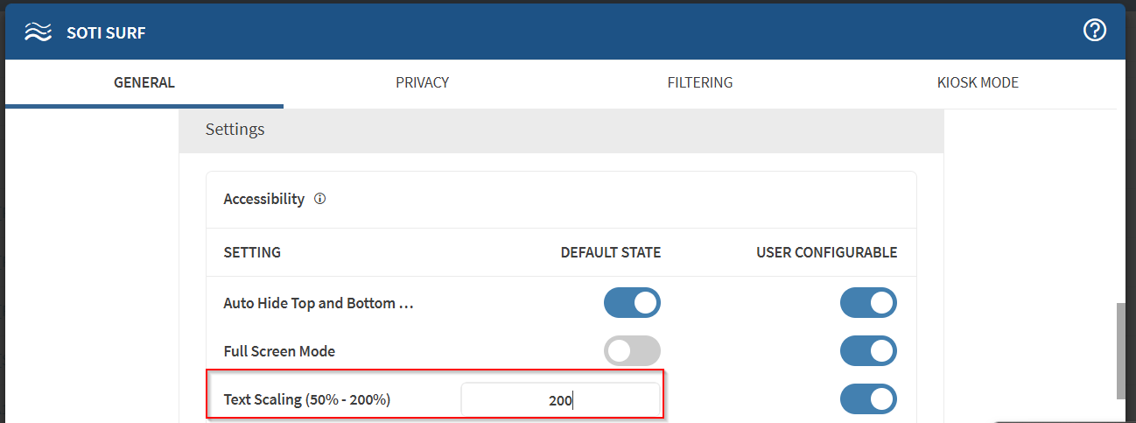Image resolution: width=1136 pixels, height=423 pixels.
Task: Enable Full Screen Mode default state
Action: pyautogui.click(x=632, y=351)
